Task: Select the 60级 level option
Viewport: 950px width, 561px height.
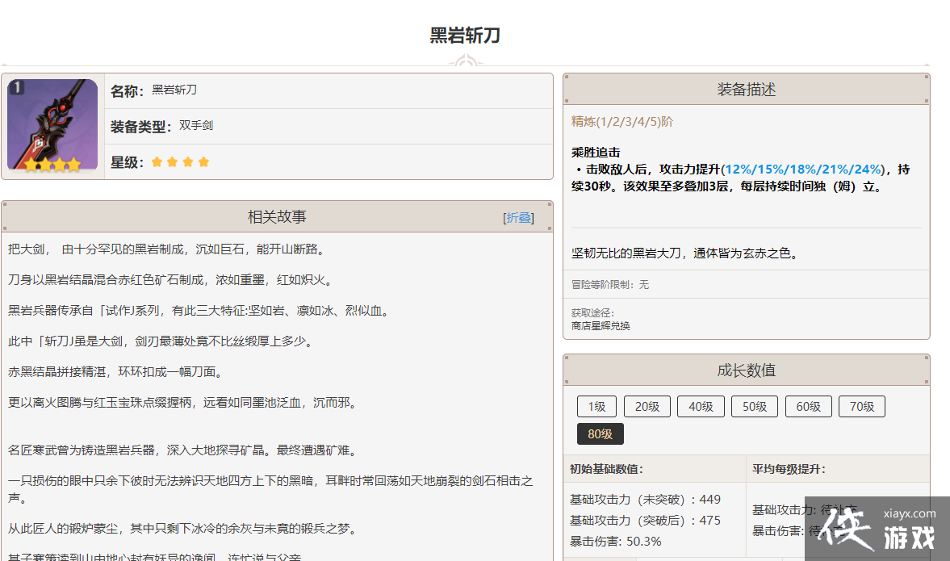Action: point(808,407)
